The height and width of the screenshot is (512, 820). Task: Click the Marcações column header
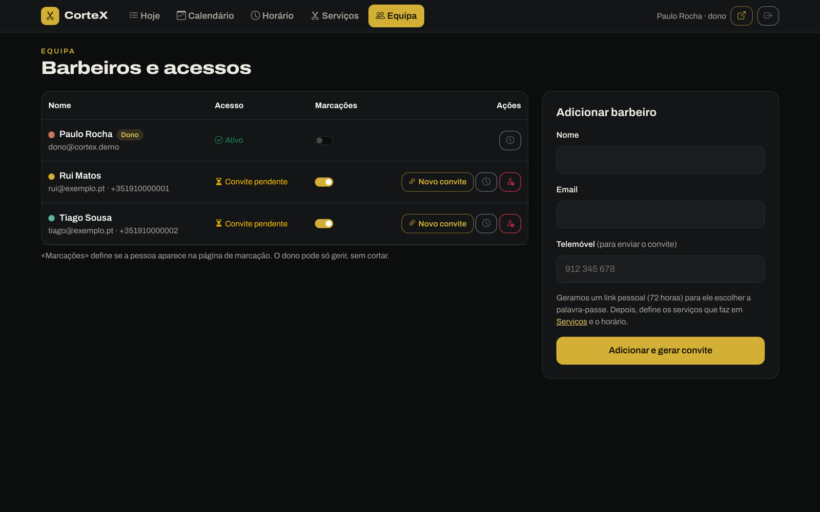point(336,105)
